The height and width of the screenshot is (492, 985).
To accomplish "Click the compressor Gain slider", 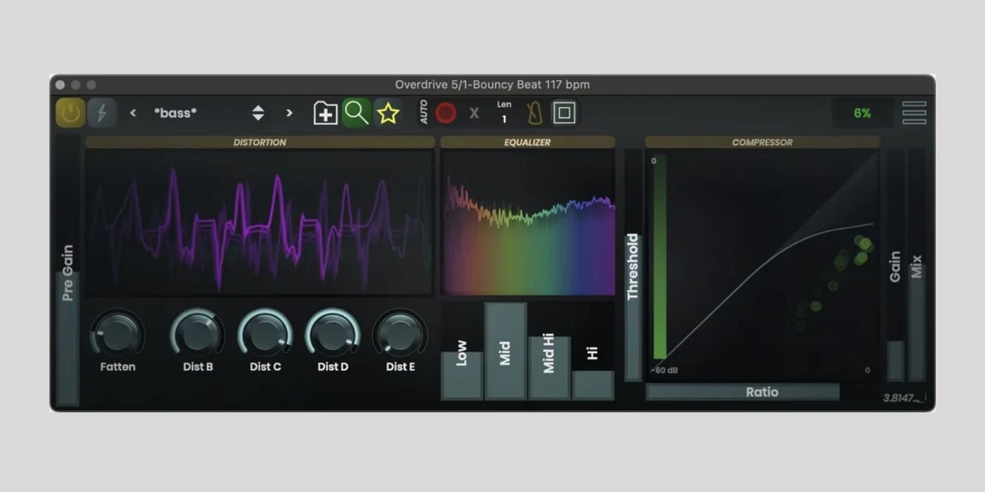I will (896, 266).
